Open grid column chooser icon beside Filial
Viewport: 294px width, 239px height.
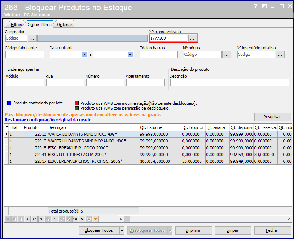6,127
